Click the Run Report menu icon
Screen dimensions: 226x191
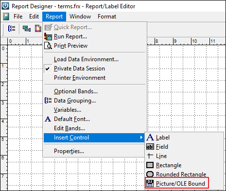[48, 36]
